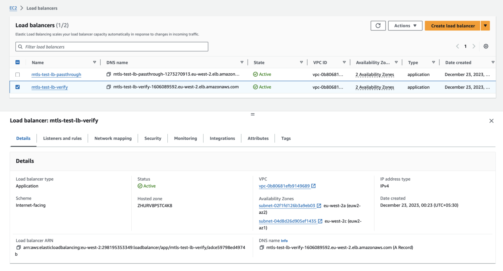Click the Create load balancer button
Image resolution: width=503 pixels, height=271 pixels.
coord(452,26)
